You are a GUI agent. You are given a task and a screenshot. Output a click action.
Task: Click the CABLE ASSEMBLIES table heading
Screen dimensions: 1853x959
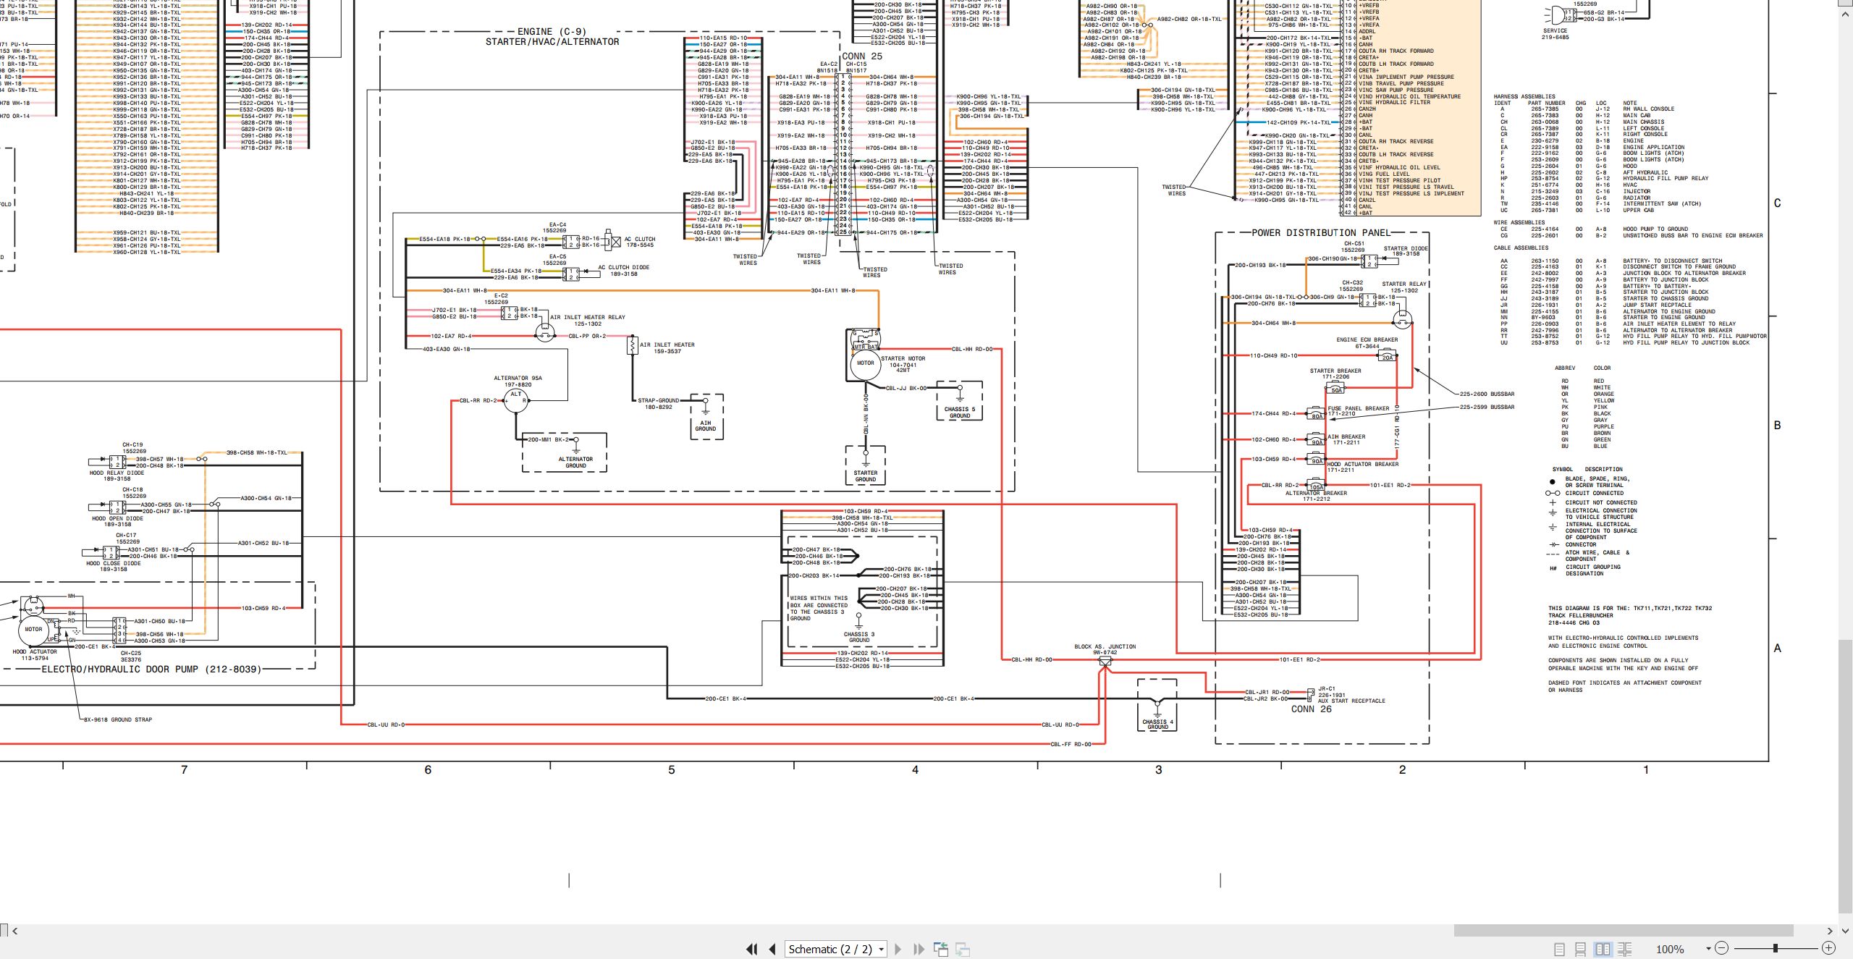pos(1521,248)
